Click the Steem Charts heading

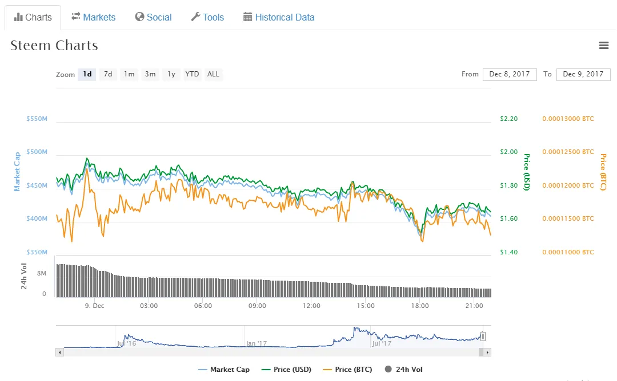[54, 46]
